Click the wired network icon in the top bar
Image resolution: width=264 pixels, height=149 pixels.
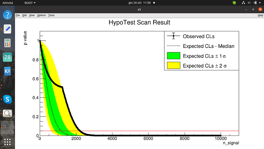point(243,3)
